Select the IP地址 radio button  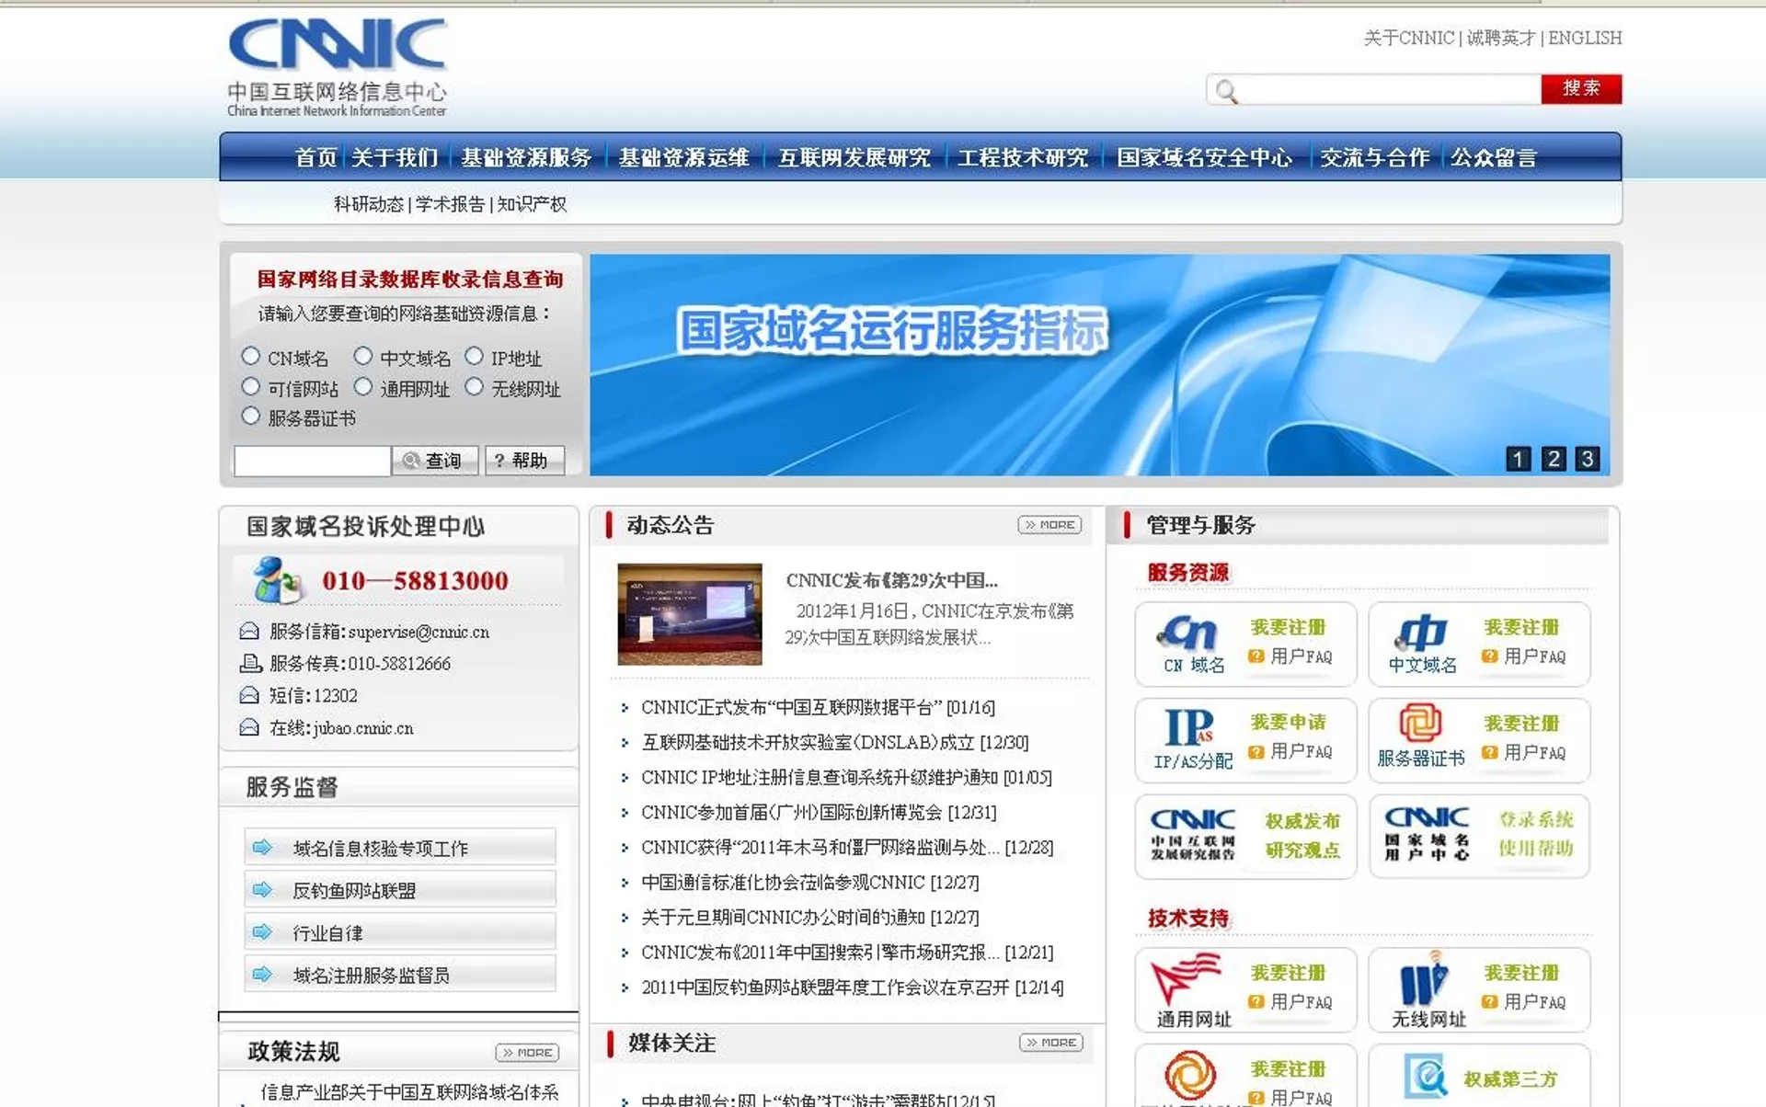[x=474, y=355]
